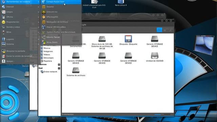Choose Cerrar la sesión de tonatiuh
217x122 pixels.
point(20,56)
